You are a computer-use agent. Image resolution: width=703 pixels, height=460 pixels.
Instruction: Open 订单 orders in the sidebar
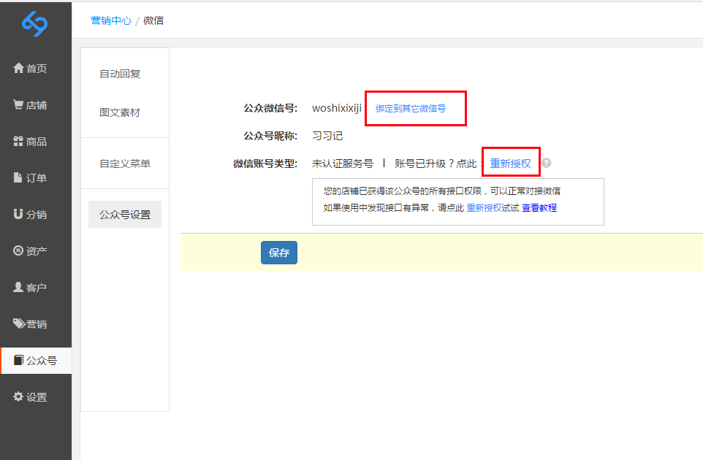31,178
